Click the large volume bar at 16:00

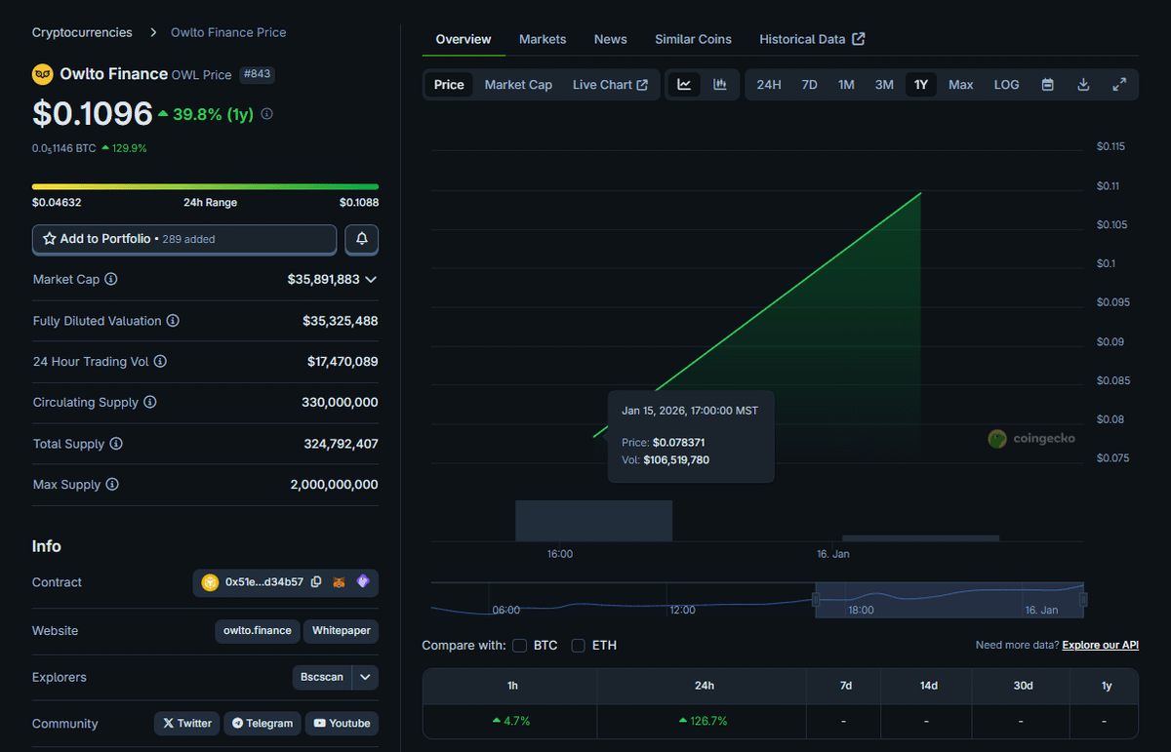tap(593, 521)
